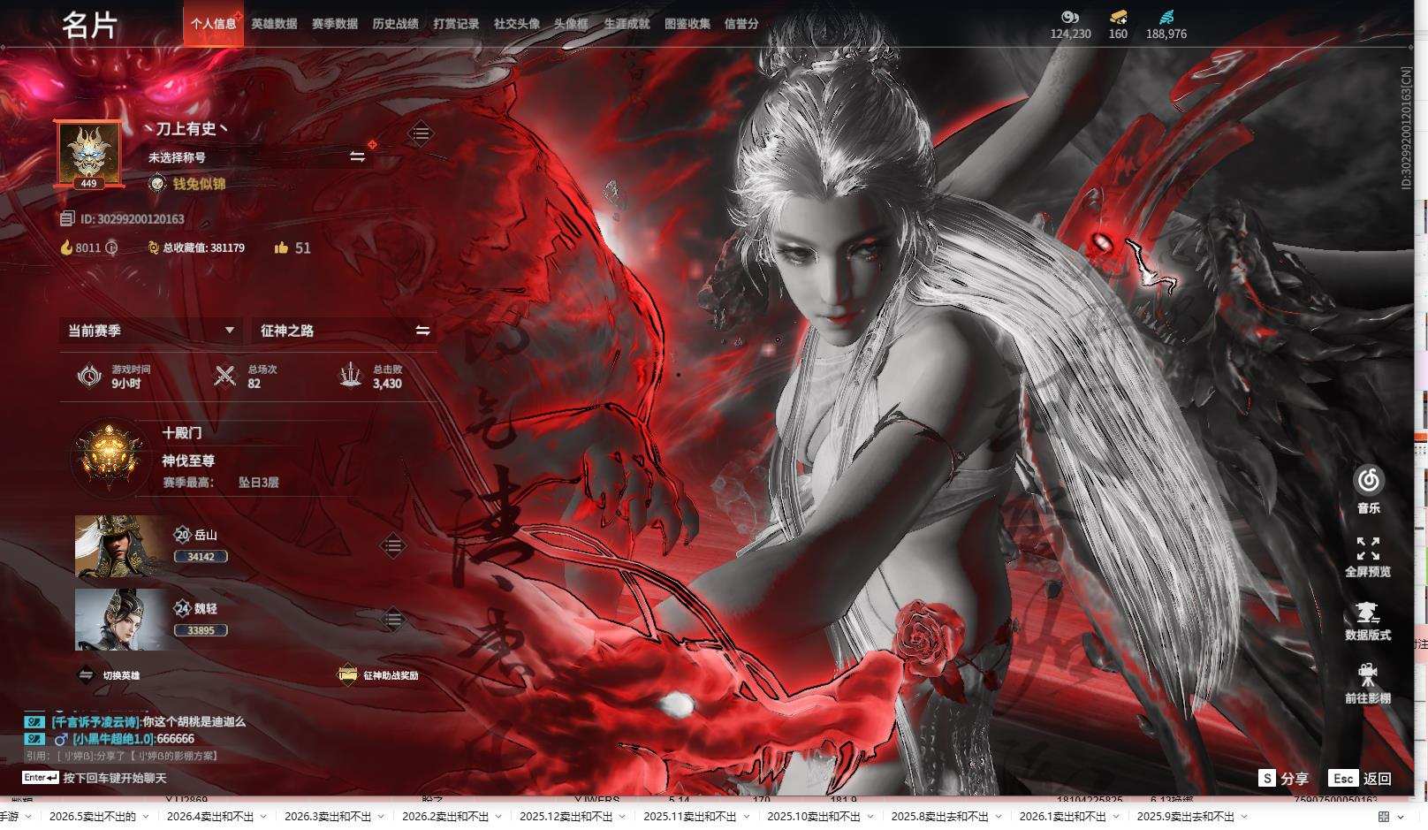The image size is (1428, 830).
Task: Click the chat input 按下回车键开始聊天
Action: (115, 779)
